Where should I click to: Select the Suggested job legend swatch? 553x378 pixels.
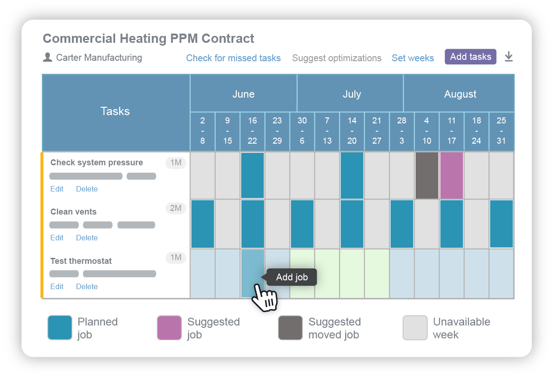[169, 327]
